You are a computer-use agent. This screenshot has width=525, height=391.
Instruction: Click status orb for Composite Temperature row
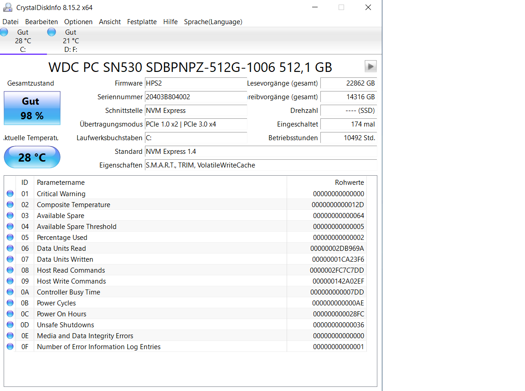pos(10,204)
